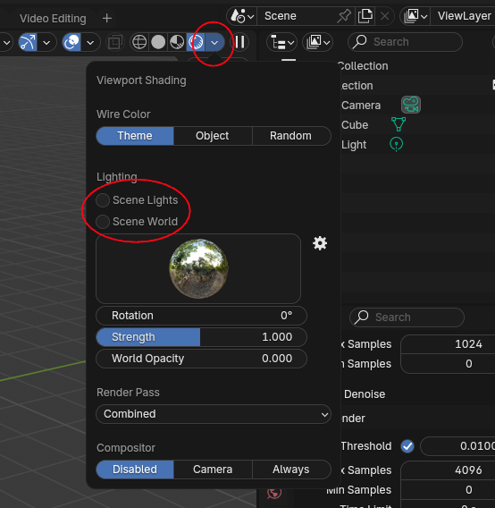Add a new workspace tab

[x=107, y=19]
